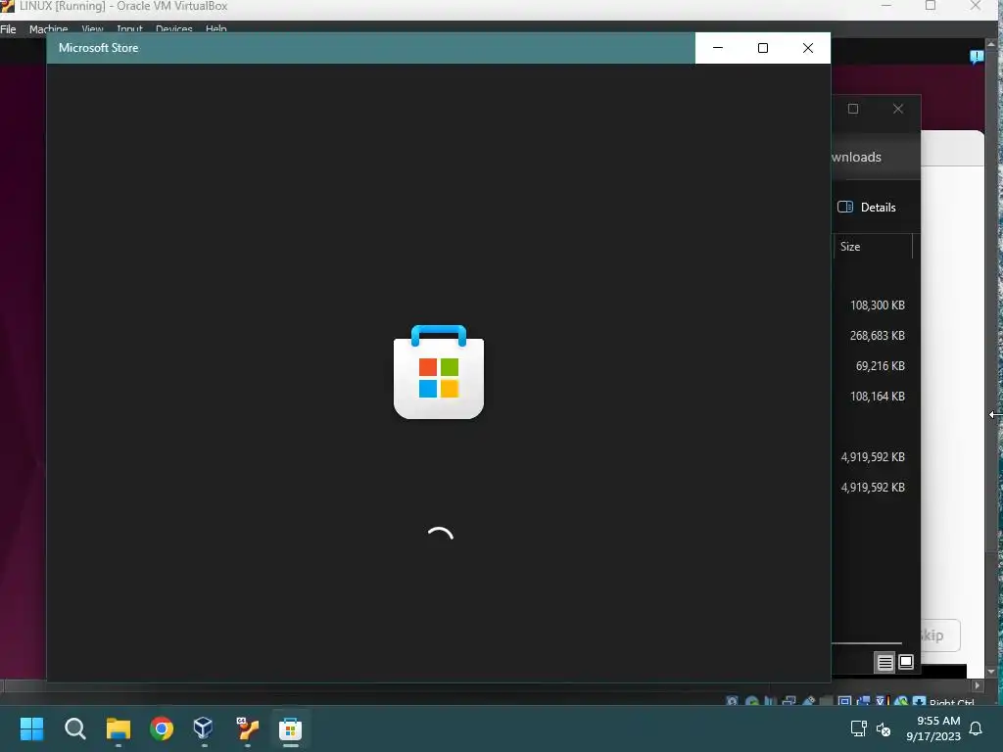Screen dimensions: 1003x752
Task: Open VirtualBox Devices menu
Action: coord(174,28)
